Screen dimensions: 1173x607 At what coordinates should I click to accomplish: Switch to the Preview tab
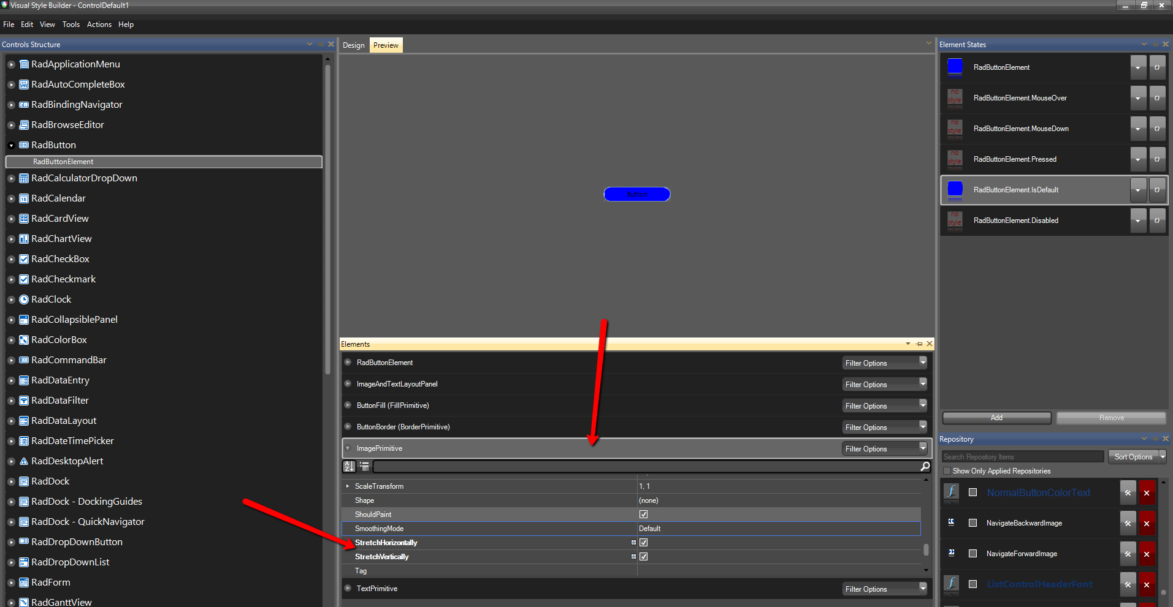(x=386, y=45)
